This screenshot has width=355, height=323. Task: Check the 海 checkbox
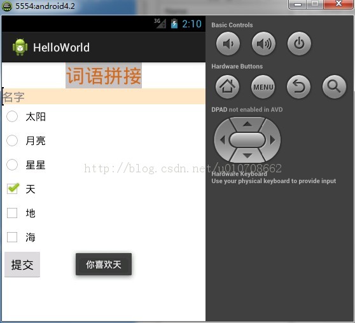[12, 237]
